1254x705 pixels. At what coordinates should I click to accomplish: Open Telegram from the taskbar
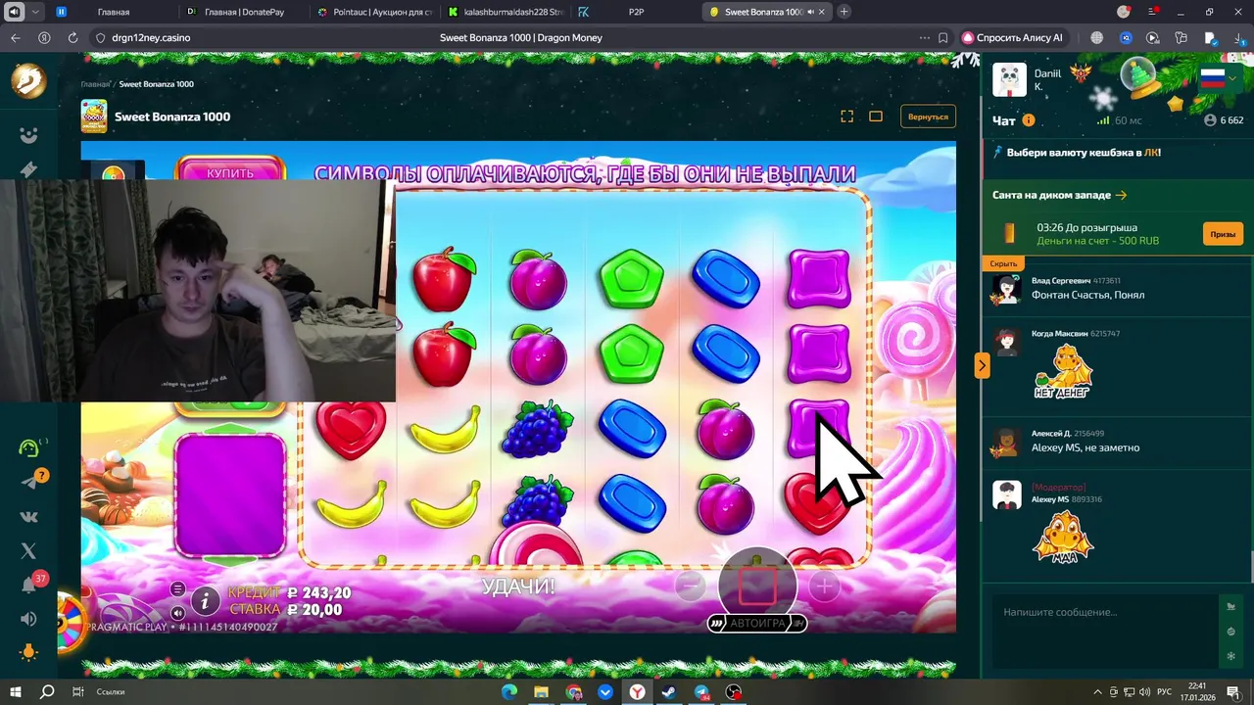[701, 691]
